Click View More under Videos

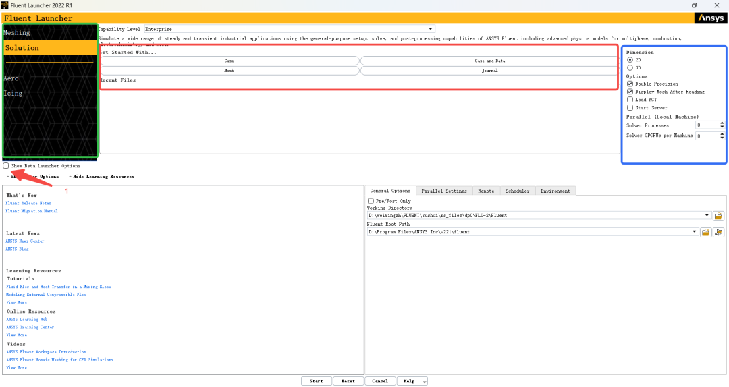click(16, 367)
